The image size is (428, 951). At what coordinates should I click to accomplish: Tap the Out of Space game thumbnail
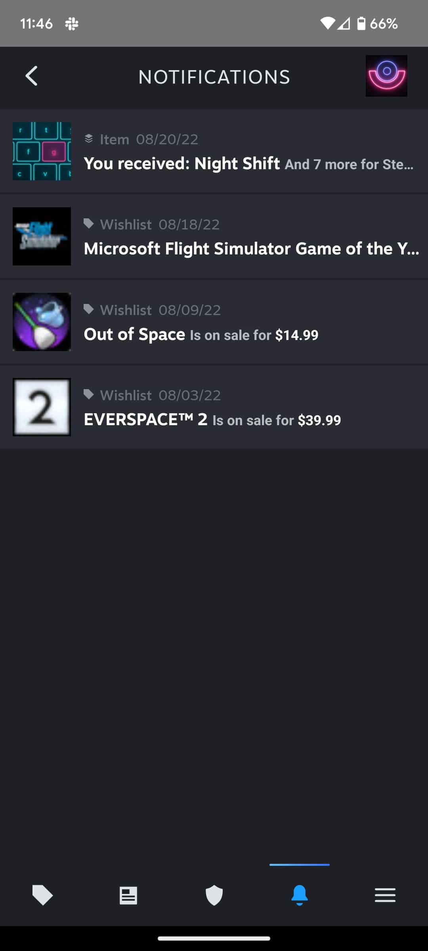pyautogui.click(x=41, y=321)
